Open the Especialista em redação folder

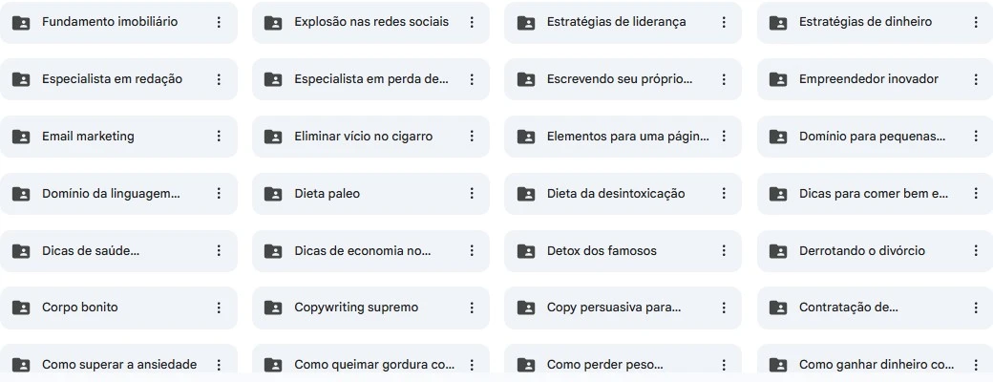112,79
